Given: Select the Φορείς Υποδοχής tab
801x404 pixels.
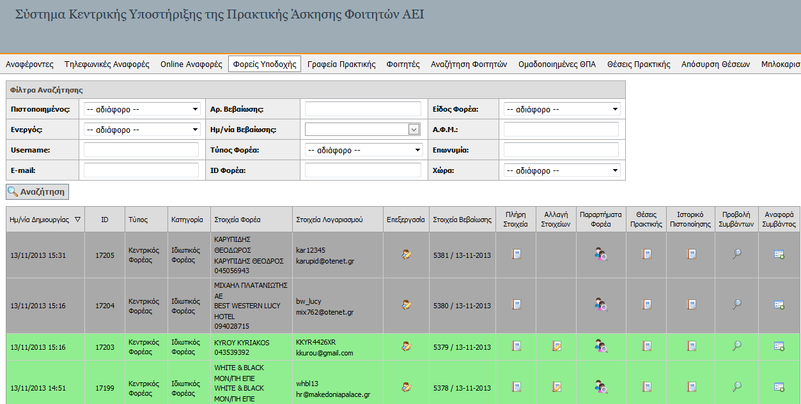Looking at the screenshot, I should 265,64.
